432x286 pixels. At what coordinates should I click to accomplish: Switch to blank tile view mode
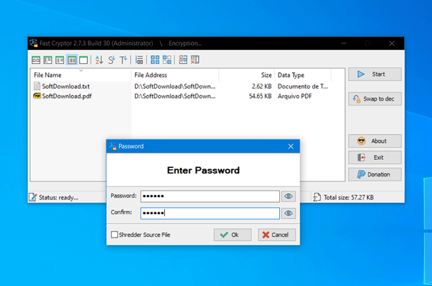point(84,60)
